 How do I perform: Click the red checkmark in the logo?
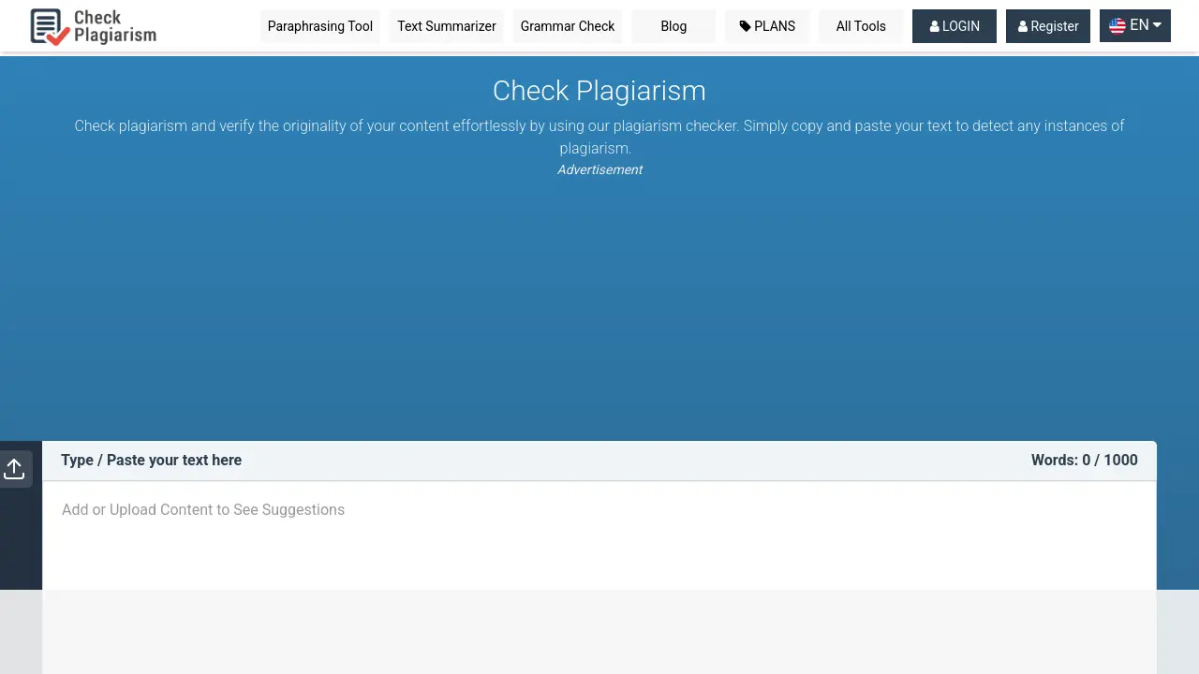click(58, 37)
